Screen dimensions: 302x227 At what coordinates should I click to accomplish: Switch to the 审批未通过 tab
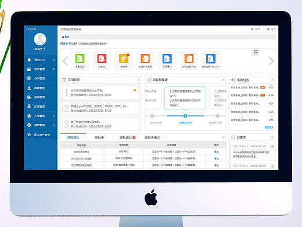pyautogui.click(x=152, y=137)
